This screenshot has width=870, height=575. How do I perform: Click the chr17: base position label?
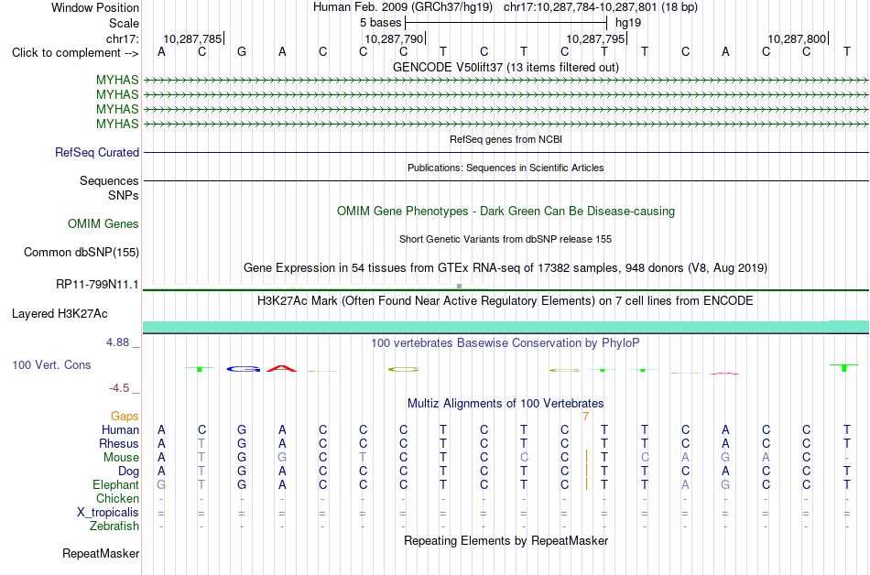coord(123,38)
